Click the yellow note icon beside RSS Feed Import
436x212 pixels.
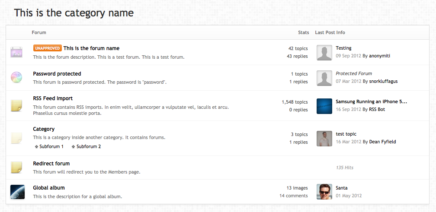16,106
